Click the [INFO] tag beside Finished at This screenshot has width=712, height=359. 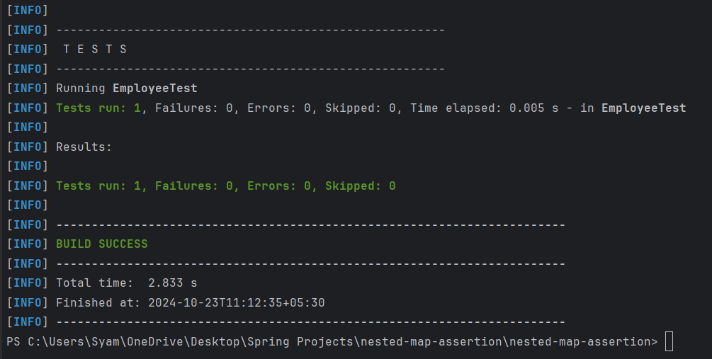coord(27,302)
